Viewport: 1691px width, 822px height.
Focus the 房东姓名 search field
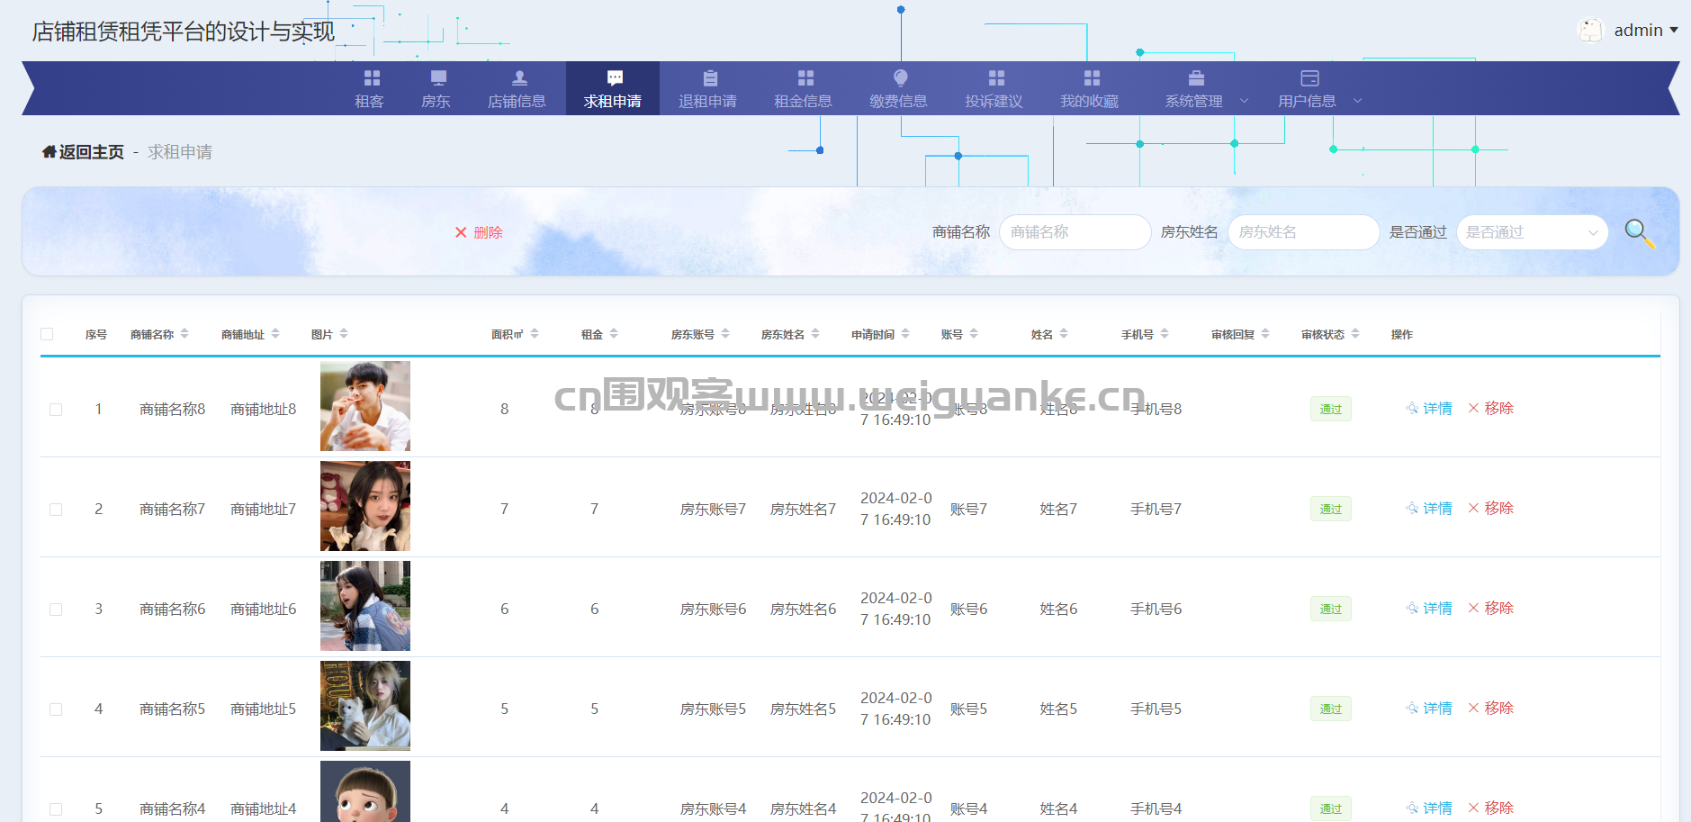coord(1303,232)
